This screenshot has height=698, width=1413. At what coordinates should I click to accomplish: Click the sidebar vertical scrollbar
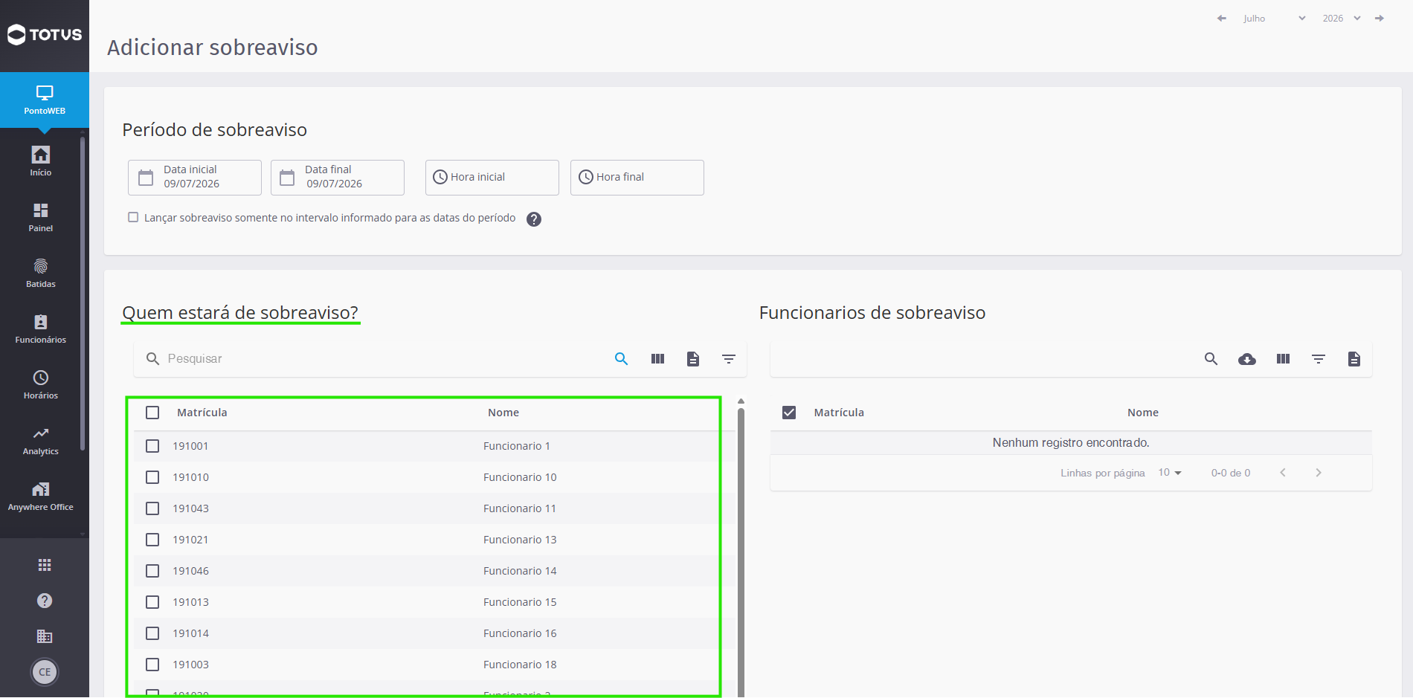83,294
